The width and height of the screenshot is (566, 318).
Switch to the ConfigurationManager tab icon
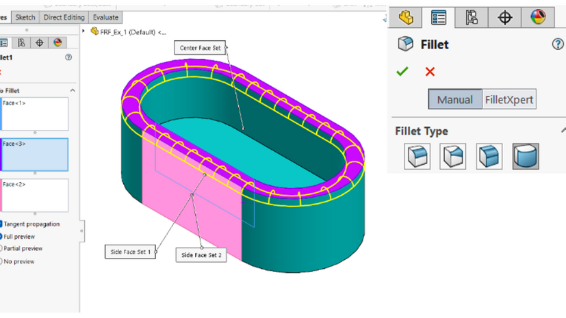(472, 17)
